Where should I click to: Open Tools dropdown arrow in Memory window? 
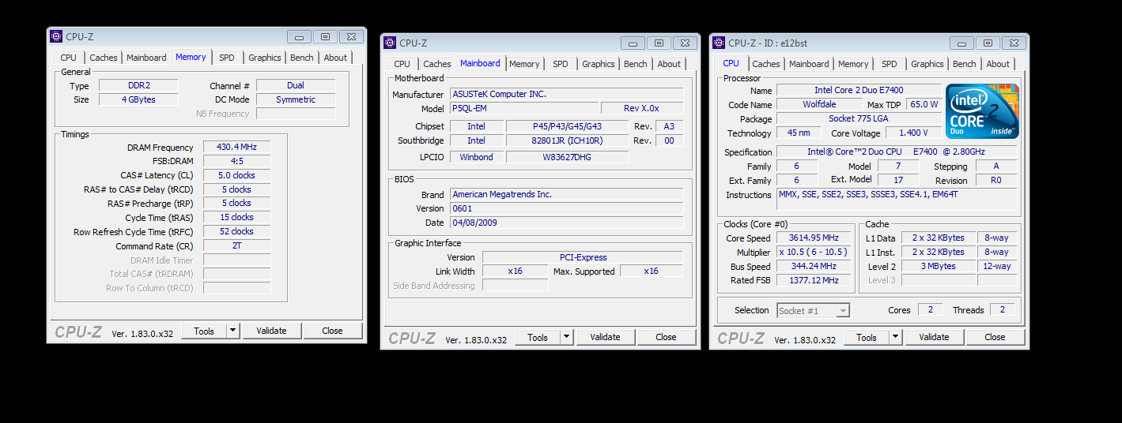coord(233,331)
